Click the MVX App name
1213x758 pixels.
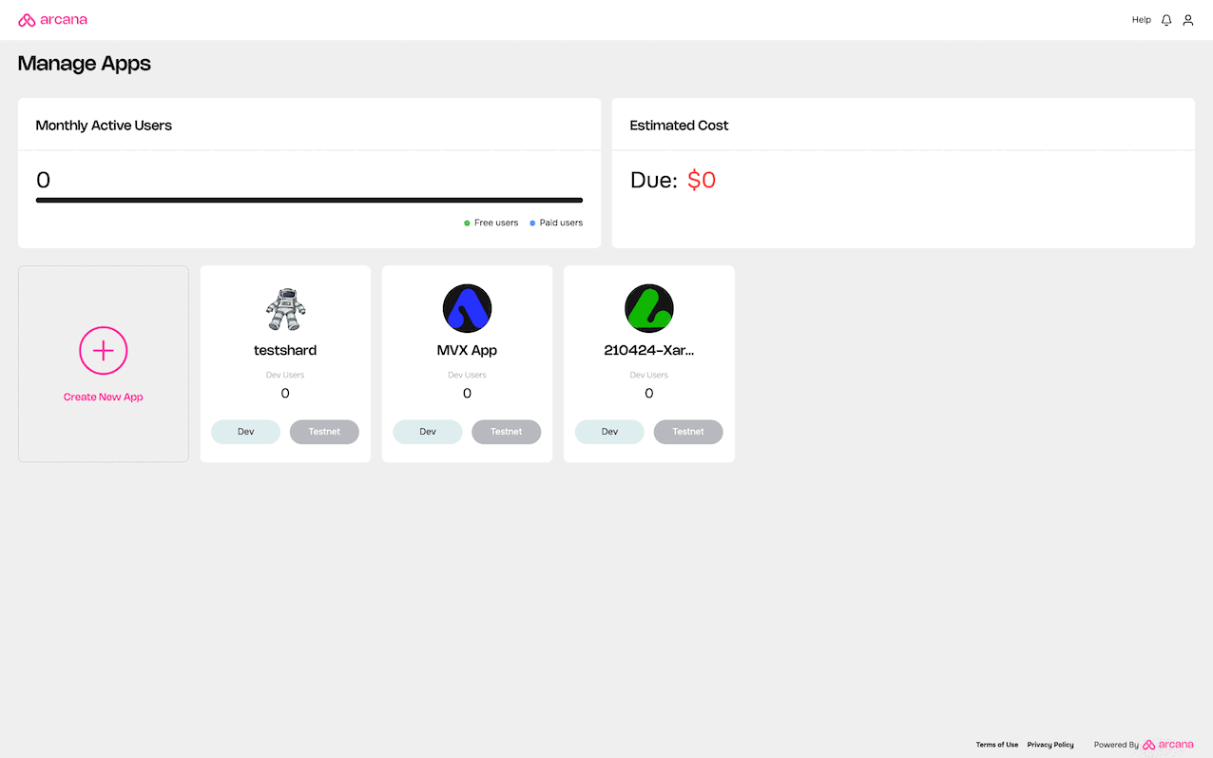tap(467, 350)
